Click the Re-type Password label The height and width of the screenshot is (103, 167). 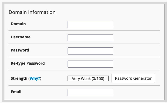tap(28, 63)
